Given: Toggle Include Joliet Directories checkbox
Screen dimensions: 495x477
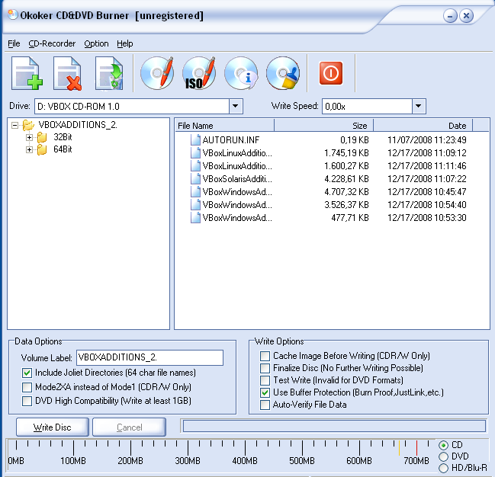Looking at the screenshot, I should coord(27,373).
